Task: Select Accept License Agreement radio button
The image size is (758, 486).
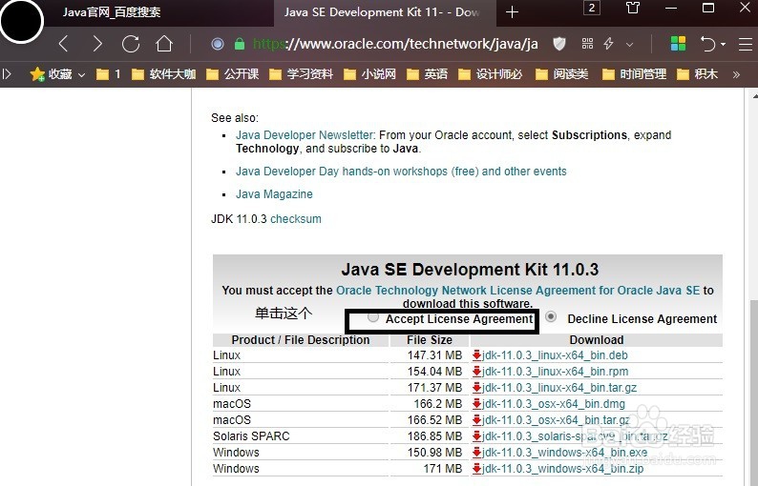Action: [x=372, y=317]
